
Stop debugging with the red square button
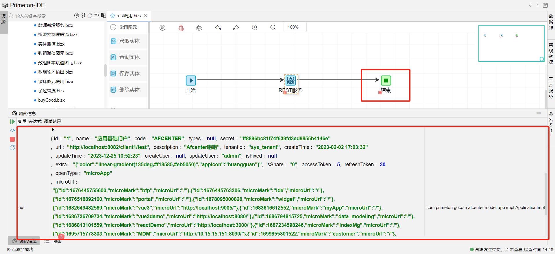pyautogui.click(x=12, y=139)
